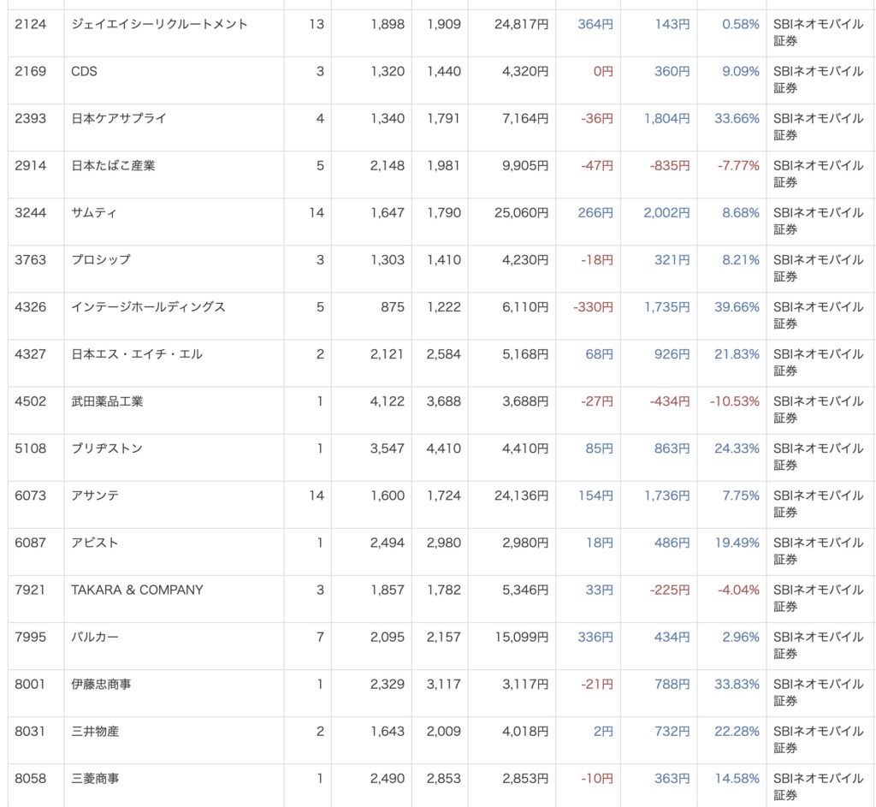This screenshot has width=876, height=807.
Task: Click -10.53% return value
Action: click(734, 401)
